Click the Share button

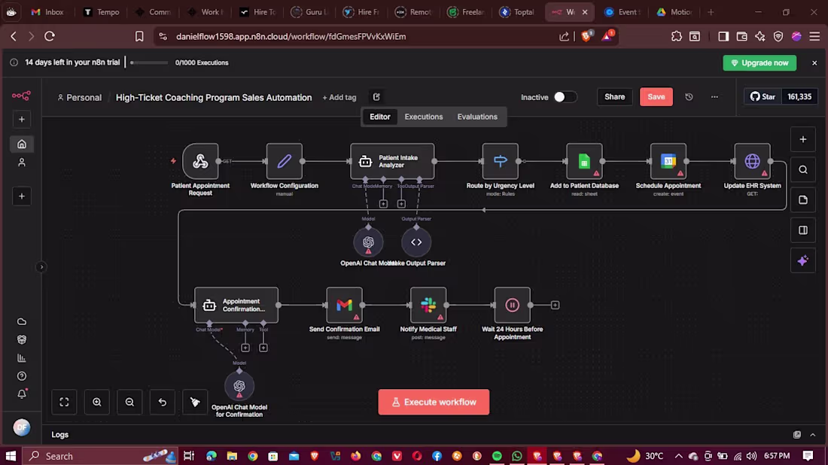[x=614, y=97]
